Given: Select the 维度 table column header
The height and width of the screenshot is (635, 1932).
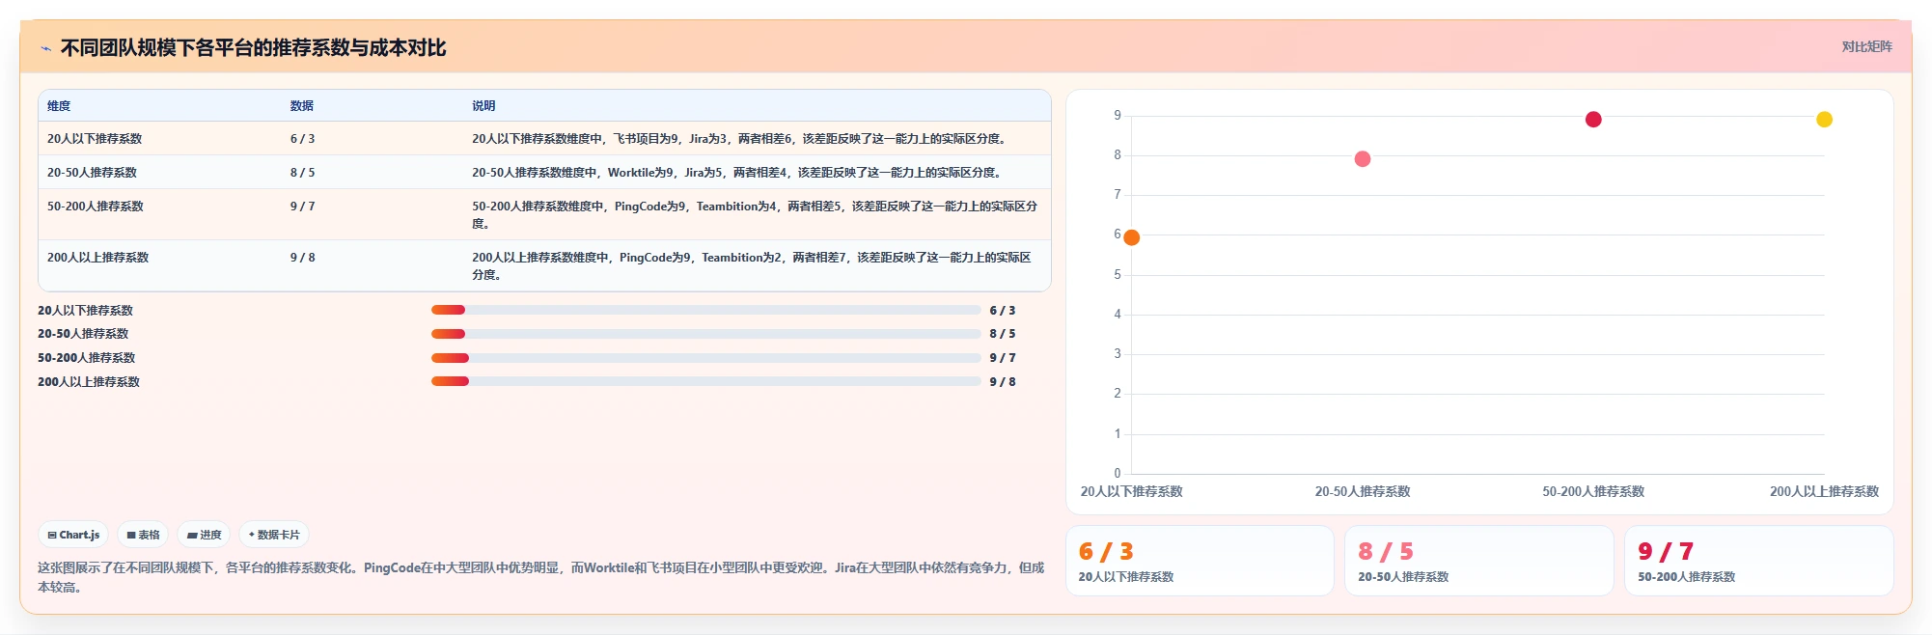Looking at the screenshot, I should tap(59, 106).
